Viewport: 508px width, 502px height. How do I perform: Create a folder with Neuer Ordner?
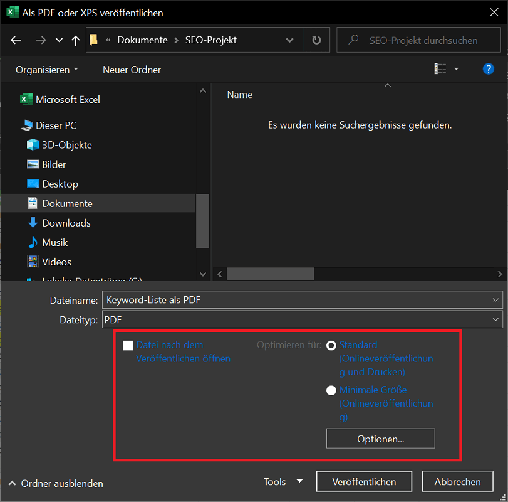pos(132,70)
